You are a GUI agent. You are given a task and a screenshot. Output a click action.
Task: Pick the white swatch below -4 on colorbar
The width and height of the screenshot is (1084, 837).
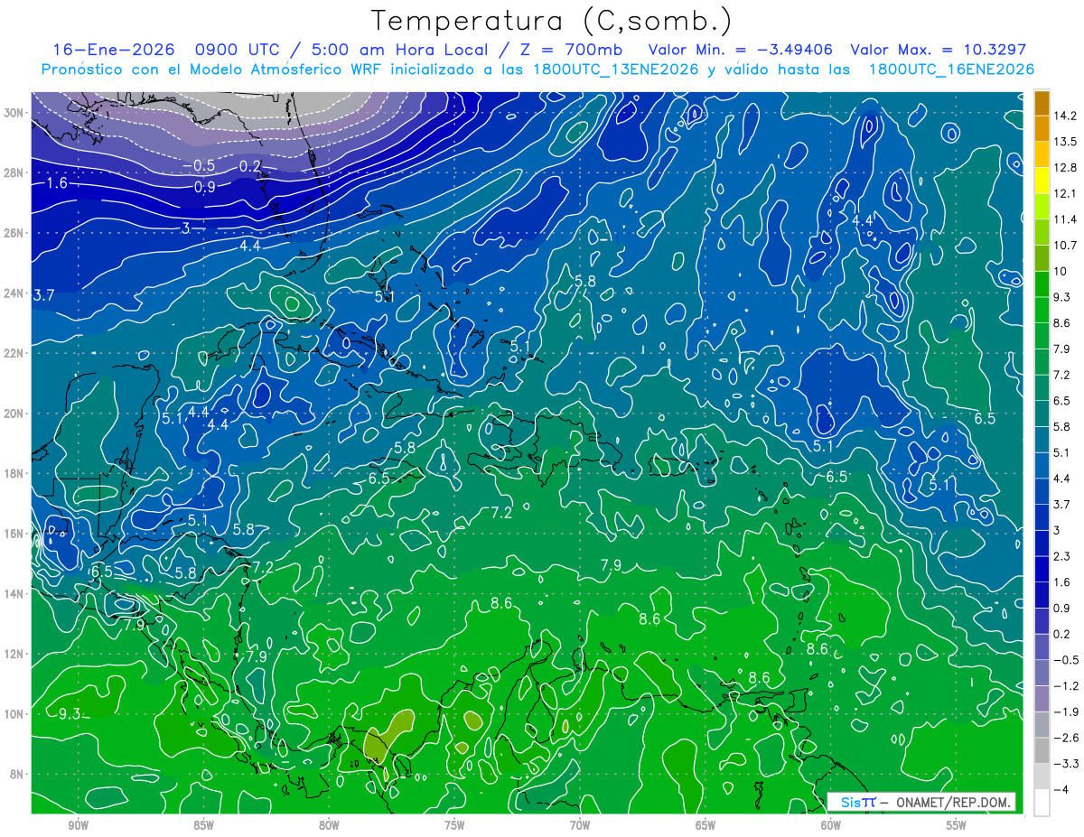pyautogui.click(x=1042, y=803)
